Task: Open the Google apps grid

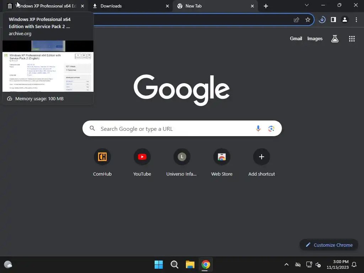Action: click(x=352, y=39)
